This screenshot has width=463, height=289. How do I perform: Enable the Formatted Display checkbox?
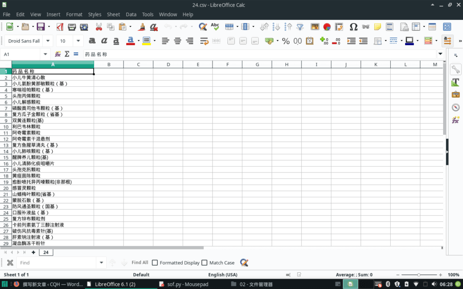tap(155, 263)
